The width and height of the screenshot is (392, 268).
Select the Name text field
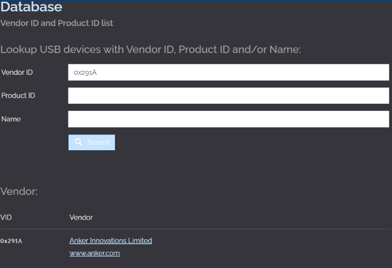(x=228, y=119)
